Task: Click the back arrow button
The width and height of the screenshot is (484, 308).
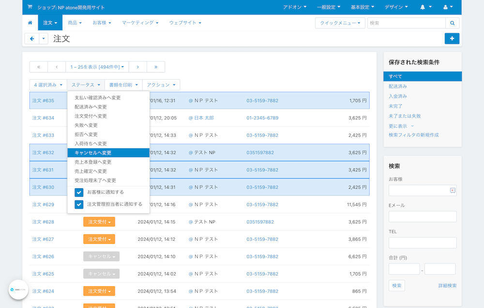Action: tap(32, 39)
